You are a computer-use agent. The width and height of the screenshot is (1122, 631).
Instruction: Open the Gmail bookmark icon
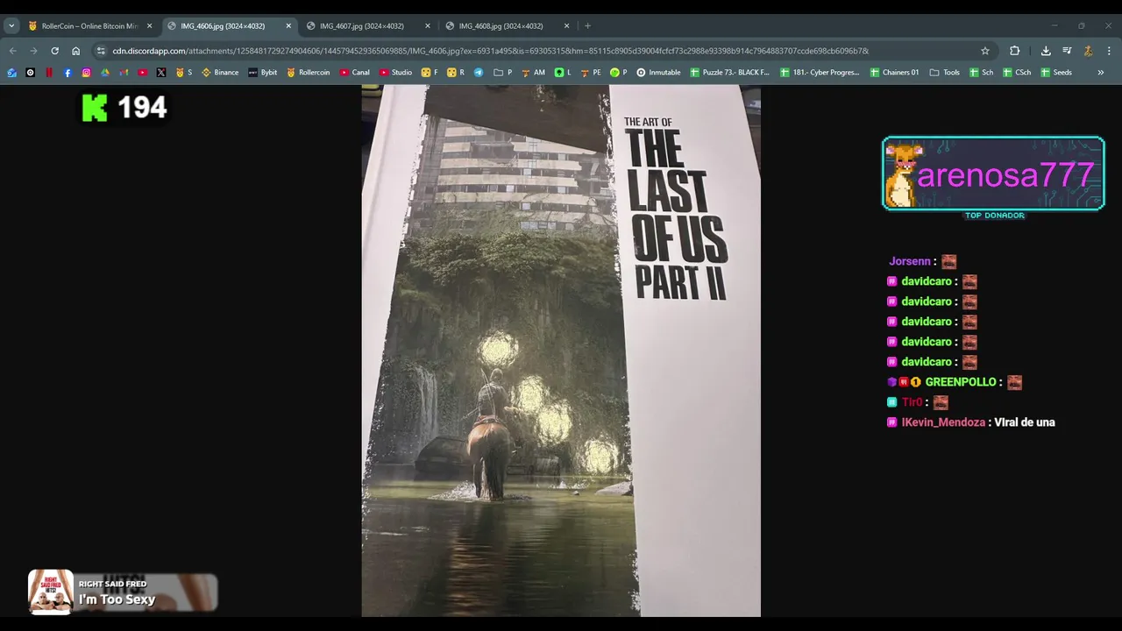coord(124,73)
